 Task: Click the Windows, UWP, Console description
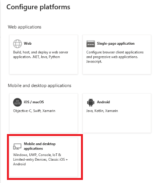point(40,159)
